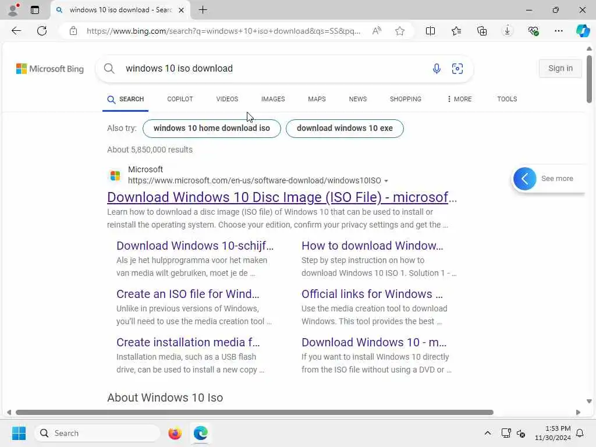Open 'Download Windows 10-schijf...' sublink
The image size is (596, 447).
click(x=195, y=246)
